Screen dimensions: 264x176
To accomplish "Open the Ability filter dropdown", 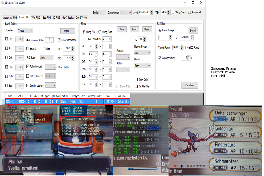I will click(123, 70).
